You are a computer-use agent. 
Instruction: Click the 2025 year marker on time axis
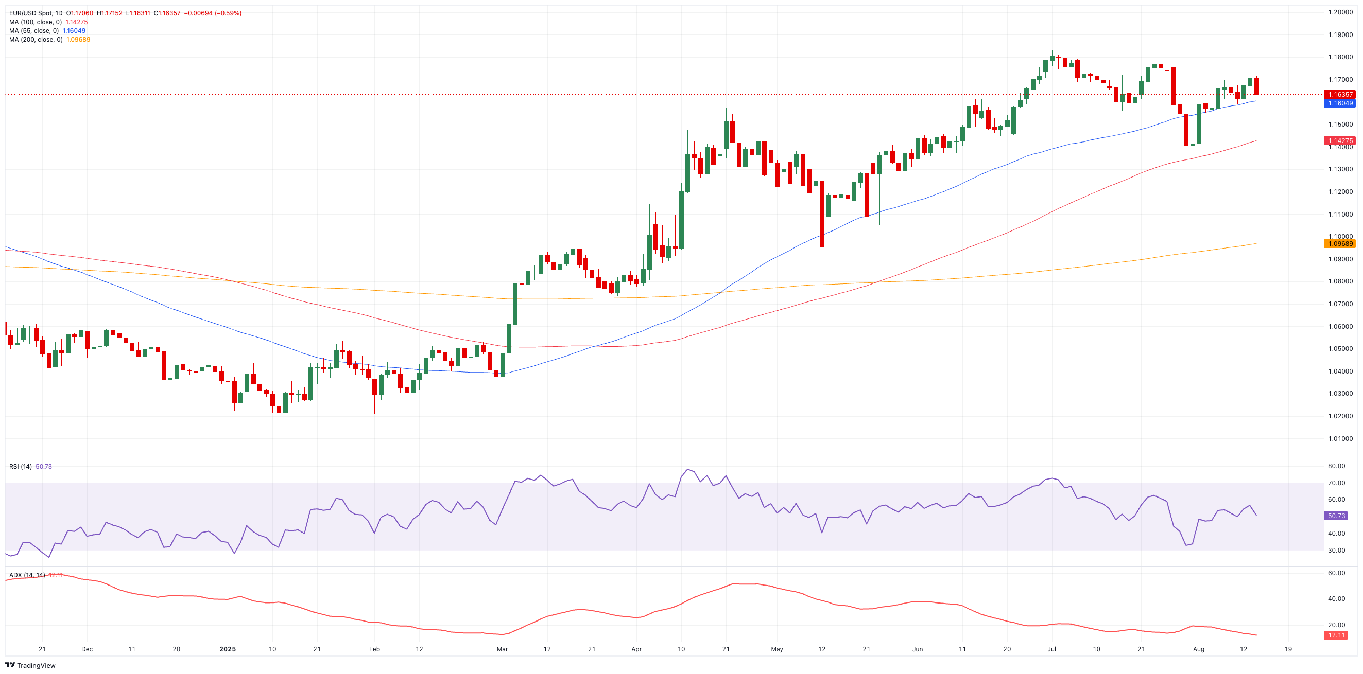point(228,649)
